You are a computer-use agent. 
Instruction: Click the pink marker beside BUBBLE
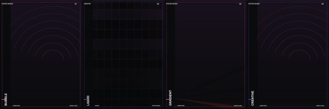(x=3, y=99)
